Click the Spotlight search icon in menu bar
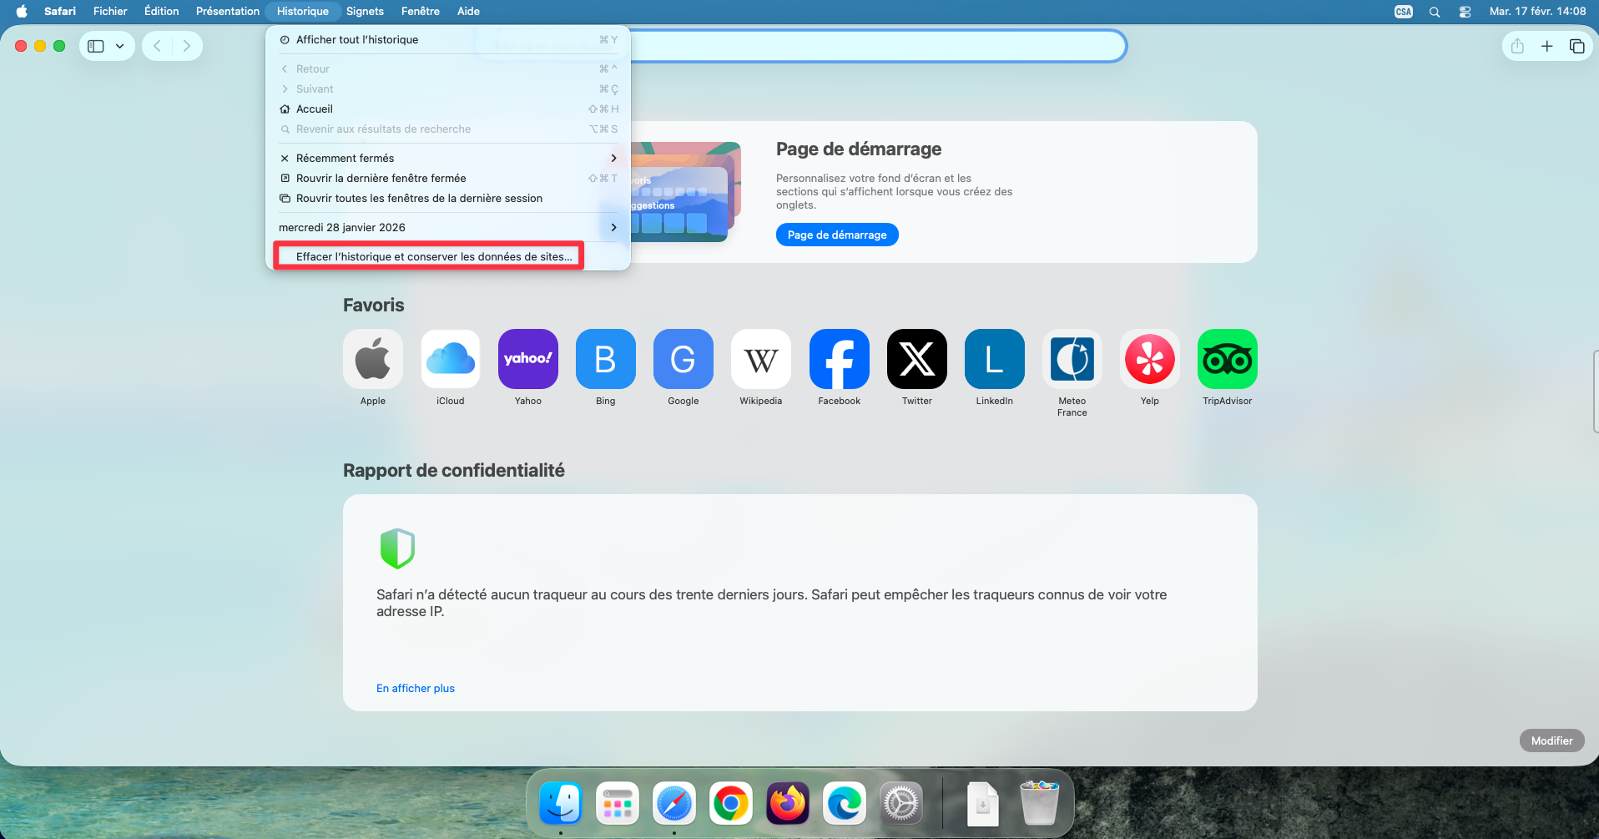This screenshot has height=839, width=1599. [x=1435, y=12]
